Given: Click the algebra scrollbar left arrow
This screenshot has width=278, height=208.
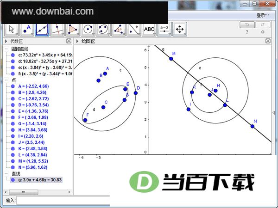Looking at the screenshot, I should point(6,192).
